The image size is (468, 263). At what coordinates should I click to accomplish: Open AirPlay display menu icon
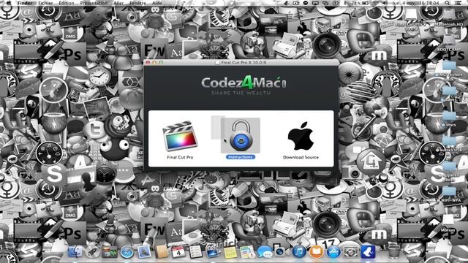coord(315,3)
